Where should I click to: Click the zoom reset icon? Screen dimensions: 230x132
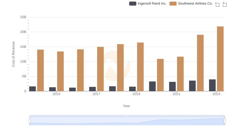click(225, 4)
